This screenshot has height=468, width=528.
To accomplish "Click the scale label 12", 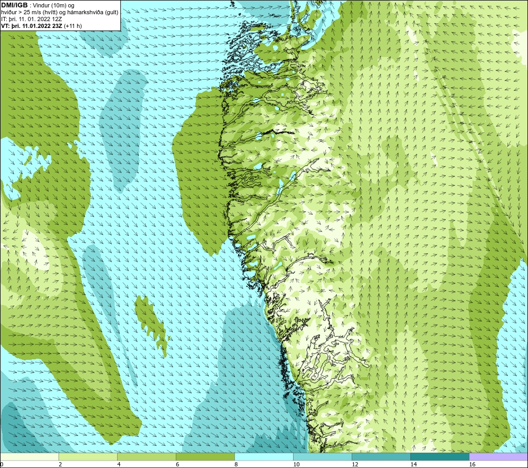I will pyautogui.click(x=355, y=465).
